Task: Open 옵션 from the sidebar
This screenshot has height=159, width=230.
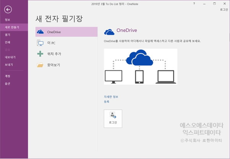Action: (8, 83)
